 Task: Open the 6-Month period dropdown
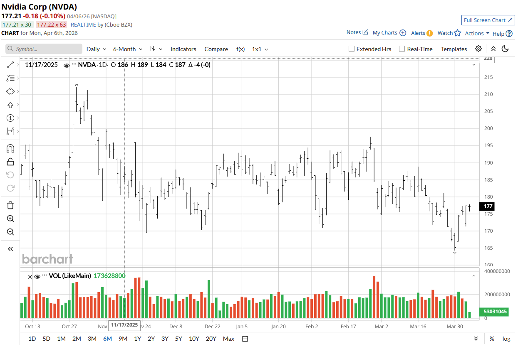(128, 49)
